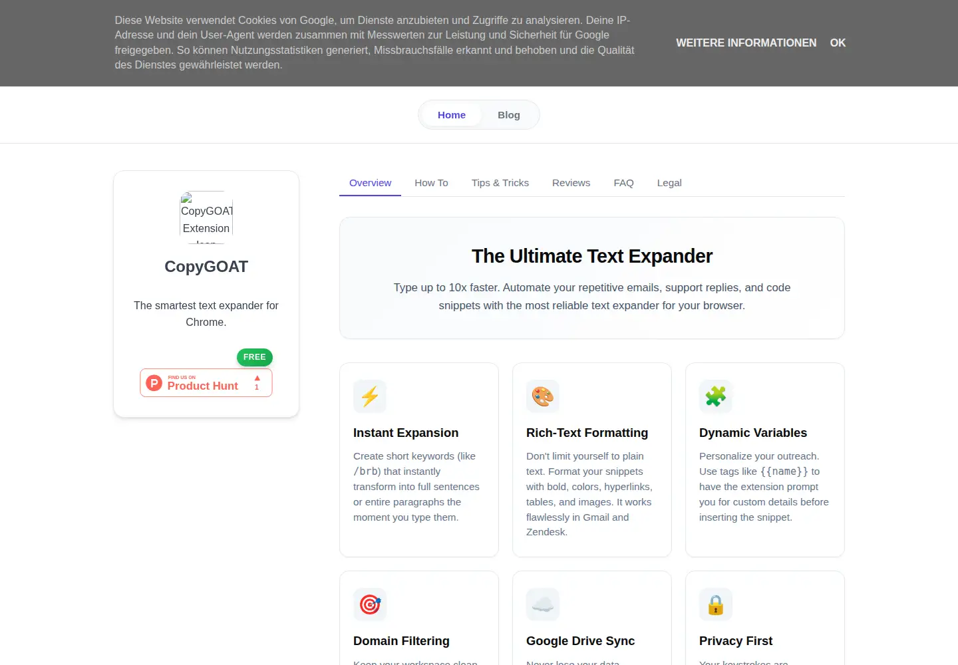Open the Blog navigation item
This screenshot has width=958, height=665.
click(509, 115)
